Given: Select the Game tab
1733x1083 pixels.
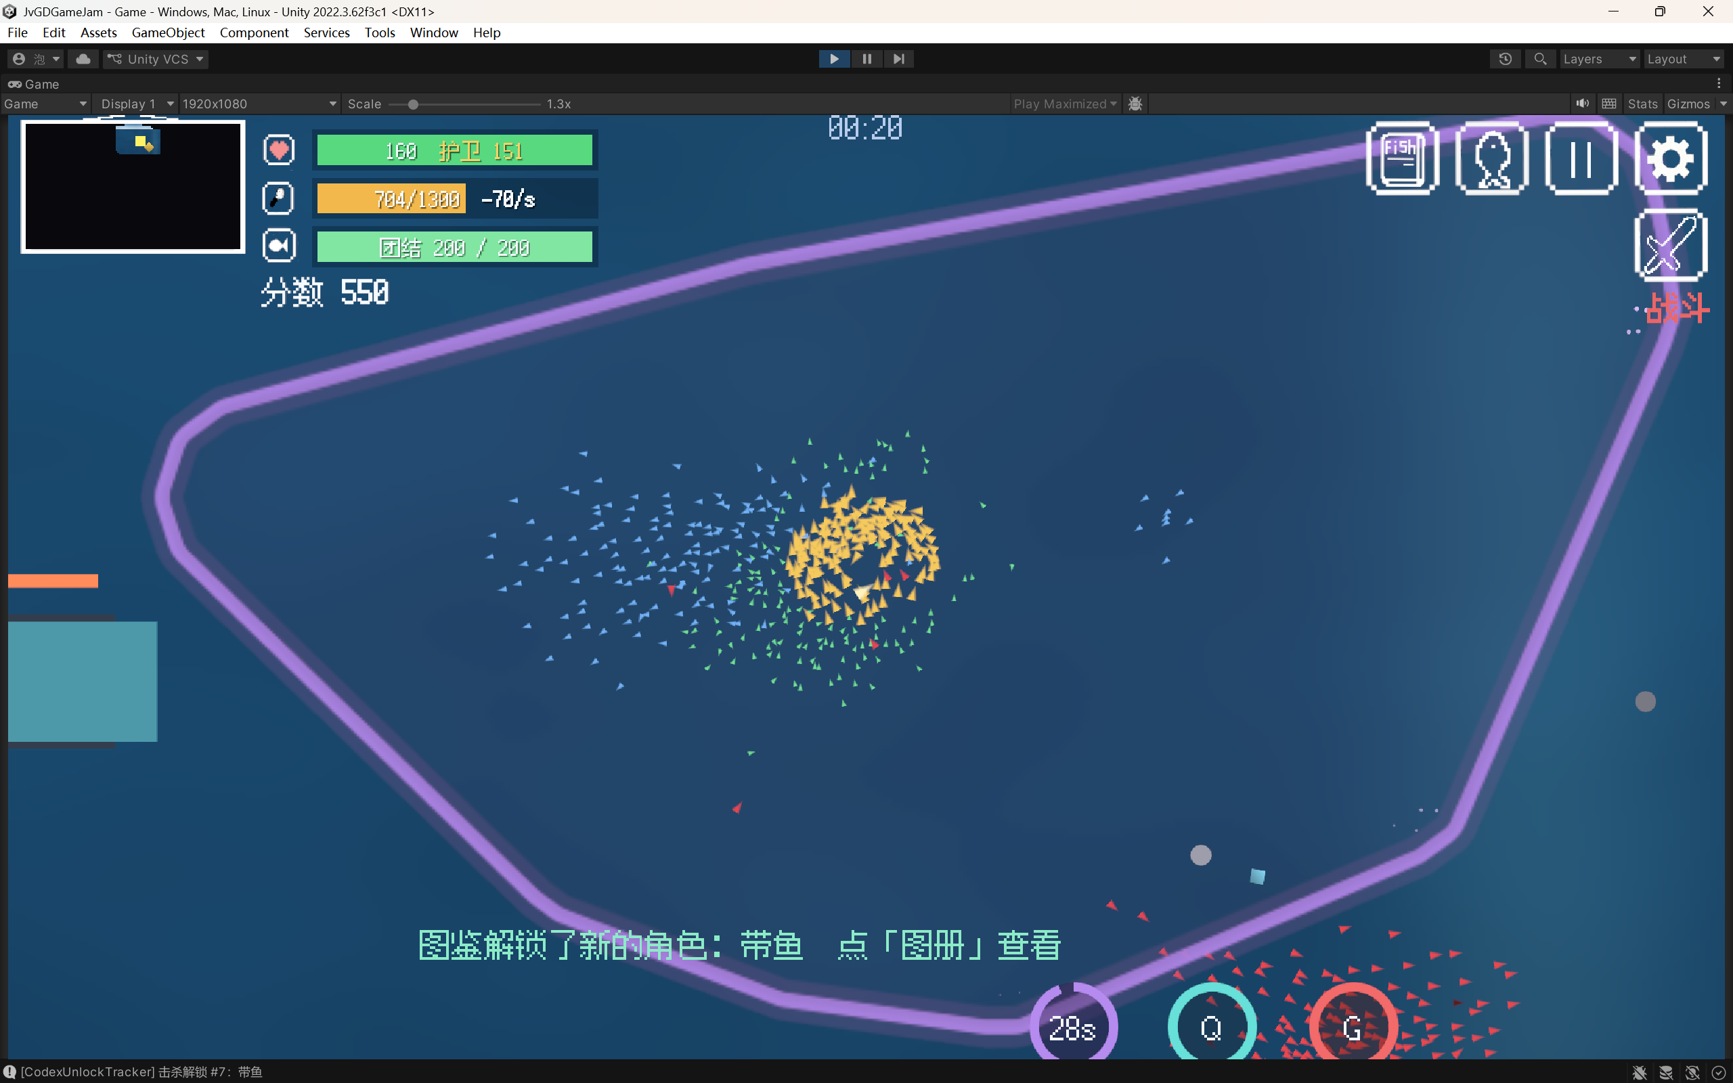Looking at the screenshot, I should 34,84.
